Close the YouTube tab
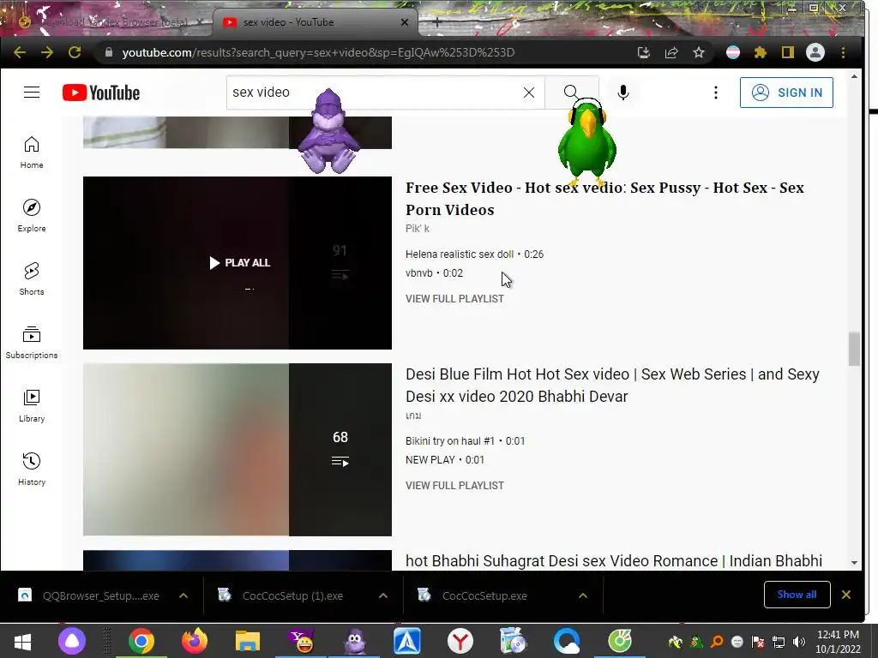 (405, 22)
